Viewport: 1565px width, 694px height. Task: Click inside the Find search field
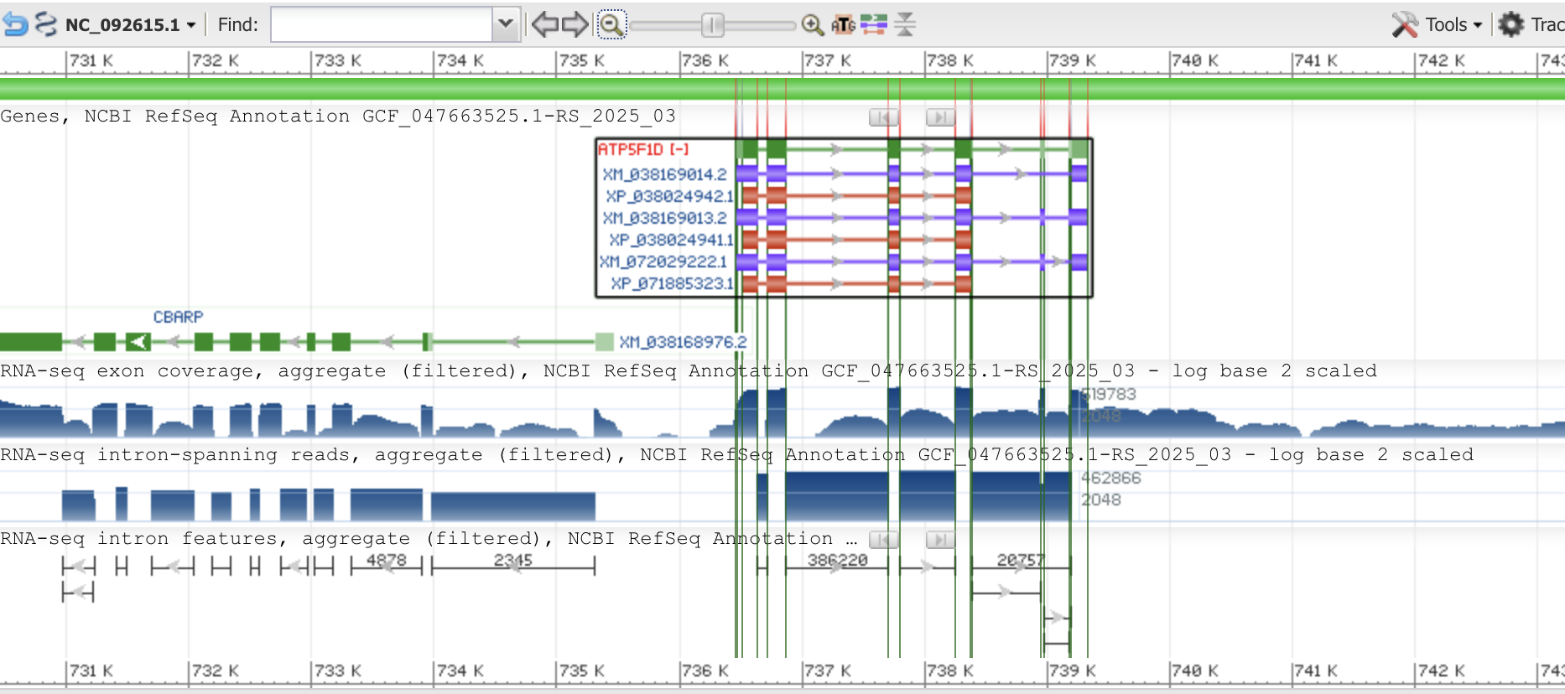pyautogui.click(x=382, y=24)
